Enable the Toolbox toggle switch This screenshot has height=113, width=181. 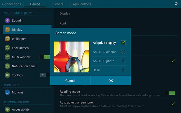point(45,75)
